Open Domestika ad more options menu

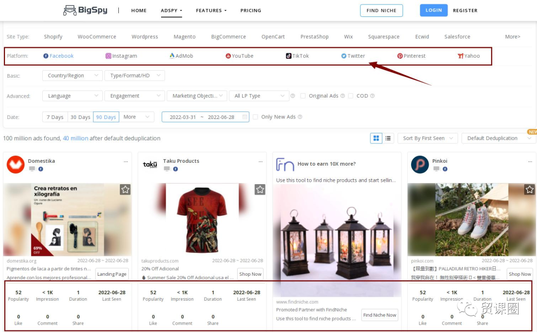coord(126,162)
